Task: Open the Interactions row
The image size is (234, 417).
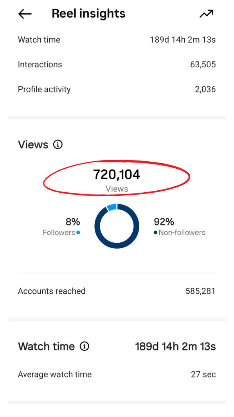Action: [117, 64]
